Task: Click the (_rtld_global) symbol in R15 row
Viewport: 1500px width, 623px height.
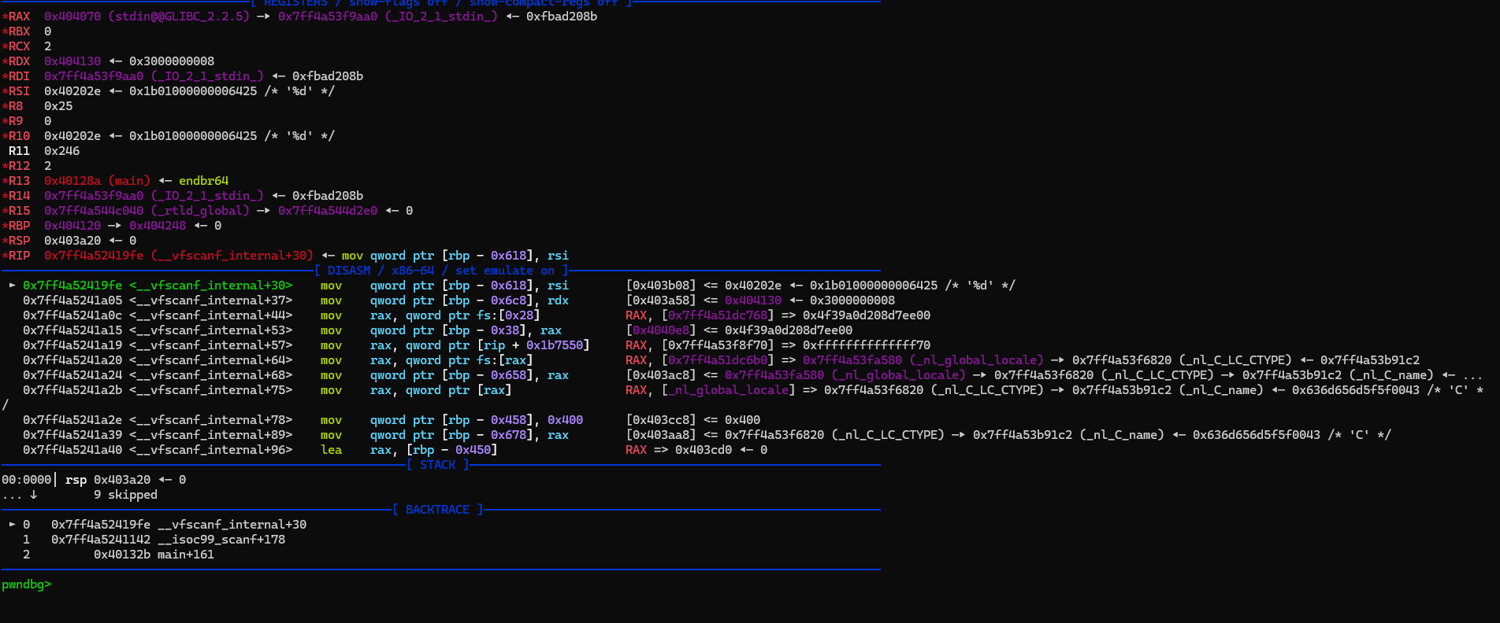Action: click(200, 211)
